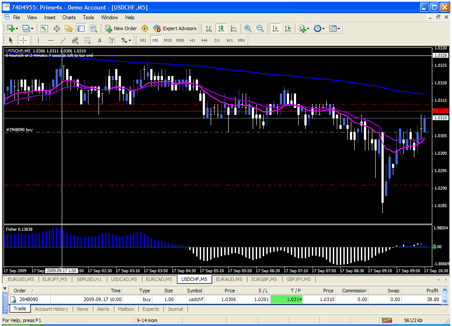The width and height of the screenshot is (452, 326).
Task: Open the Templates icon
Action: coord(333,28)
